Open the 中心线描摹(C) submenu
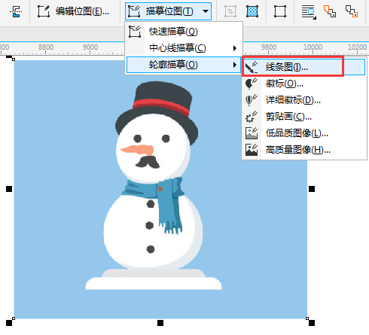 184,48
